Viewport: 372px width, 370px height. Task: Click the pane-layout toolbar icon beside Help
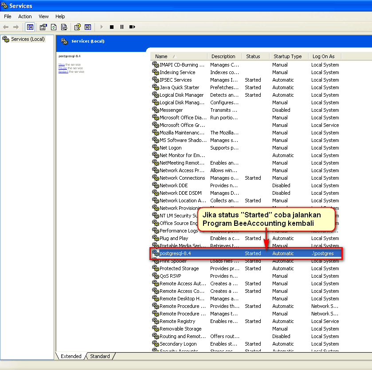[x=88, y=27]
